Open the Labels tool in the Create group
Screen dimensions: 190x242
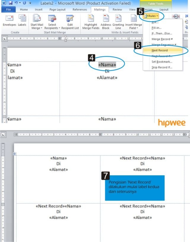point(22,20)
